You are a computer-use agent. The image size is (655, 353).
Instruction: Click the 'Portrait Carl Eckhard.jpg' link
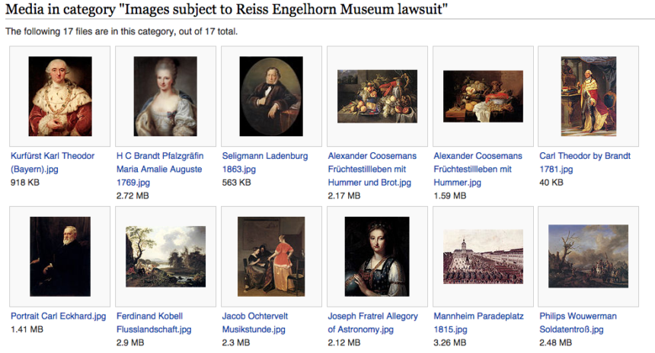click(58, 316)
